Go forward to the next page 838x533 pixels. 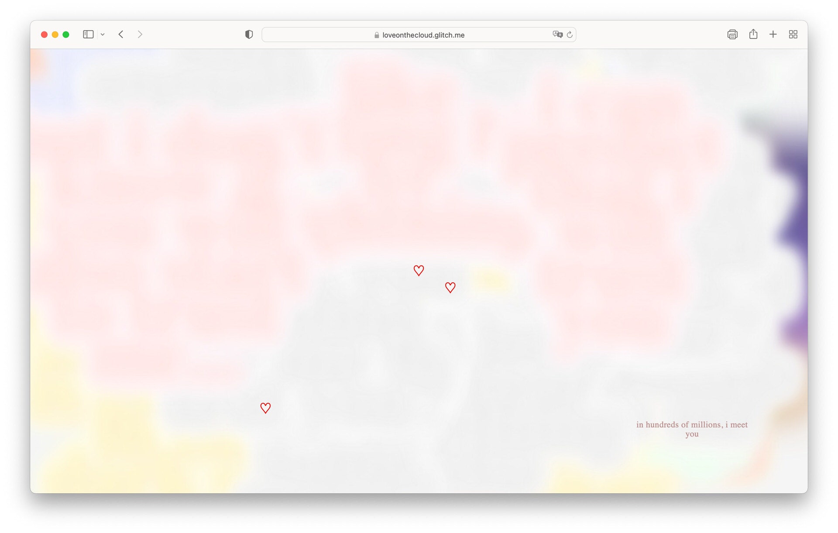tap(140, 34)
